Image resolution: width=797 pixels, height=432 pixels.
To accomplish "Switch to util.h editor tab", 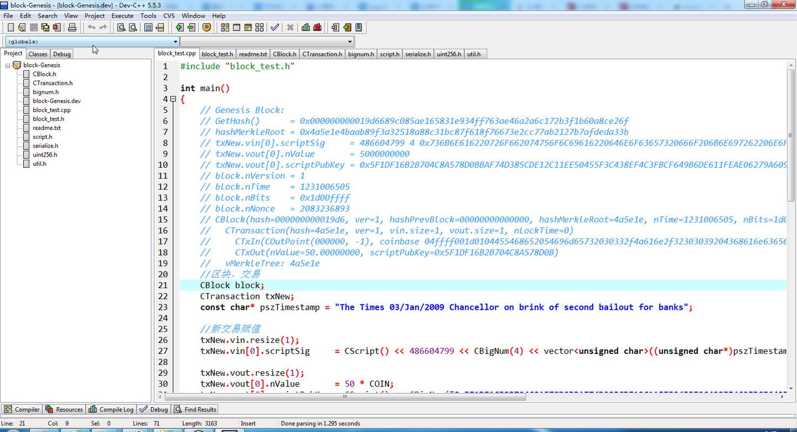I will 474,54.
